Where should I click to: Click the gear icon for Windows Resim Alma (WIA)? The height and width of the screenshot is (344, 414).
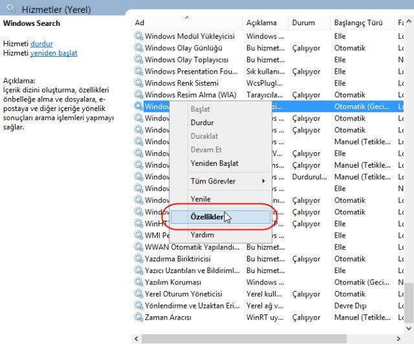138,95
